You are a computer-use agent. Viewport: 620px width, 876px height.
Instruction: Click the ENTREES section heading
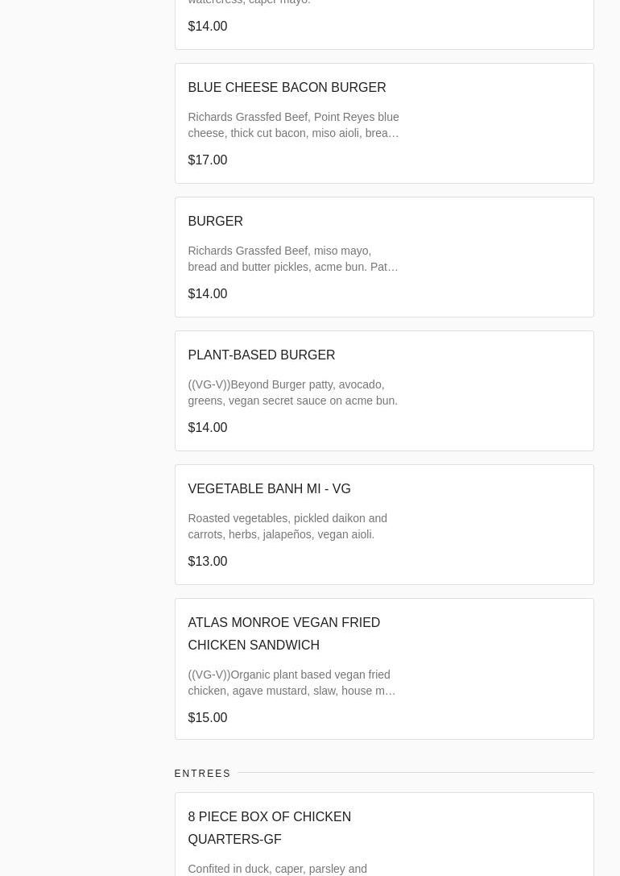[202, 774]
